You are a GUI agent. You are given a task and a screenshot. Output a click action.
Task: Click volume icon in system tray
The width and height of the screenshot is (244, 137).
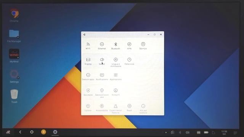pos(188,132)
